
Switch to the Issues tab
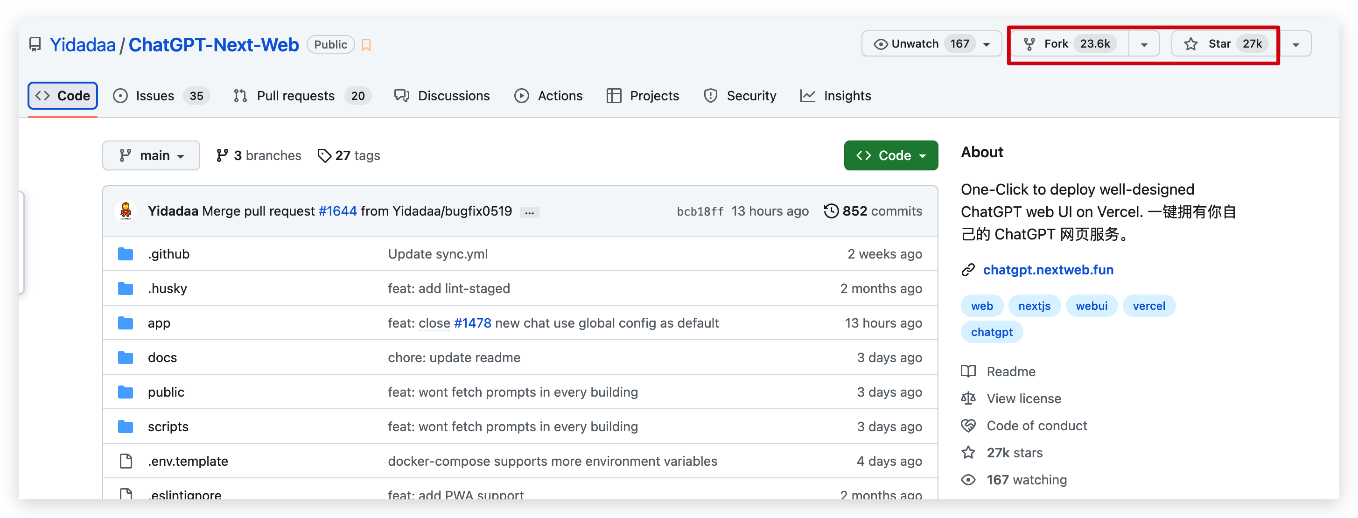click(x=161, y=96)
